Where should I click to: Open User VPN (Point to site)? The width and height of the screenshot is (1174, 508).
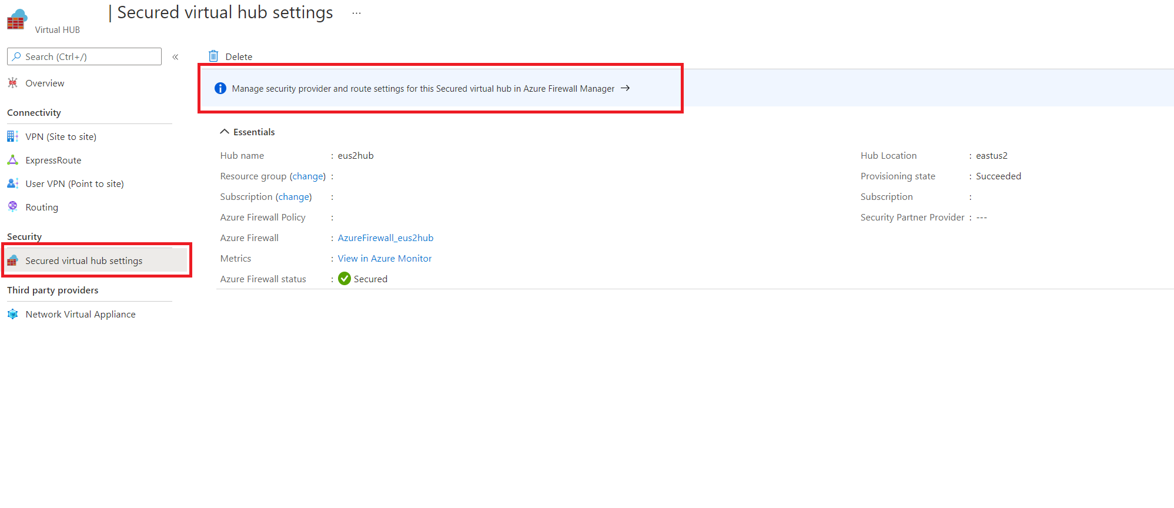[x=75, y=184]
